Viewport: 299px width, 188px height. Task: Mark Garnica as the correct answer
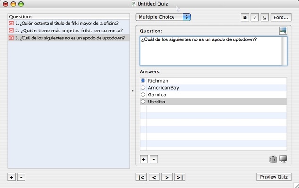pyautogui.click(x=143, y=94)
